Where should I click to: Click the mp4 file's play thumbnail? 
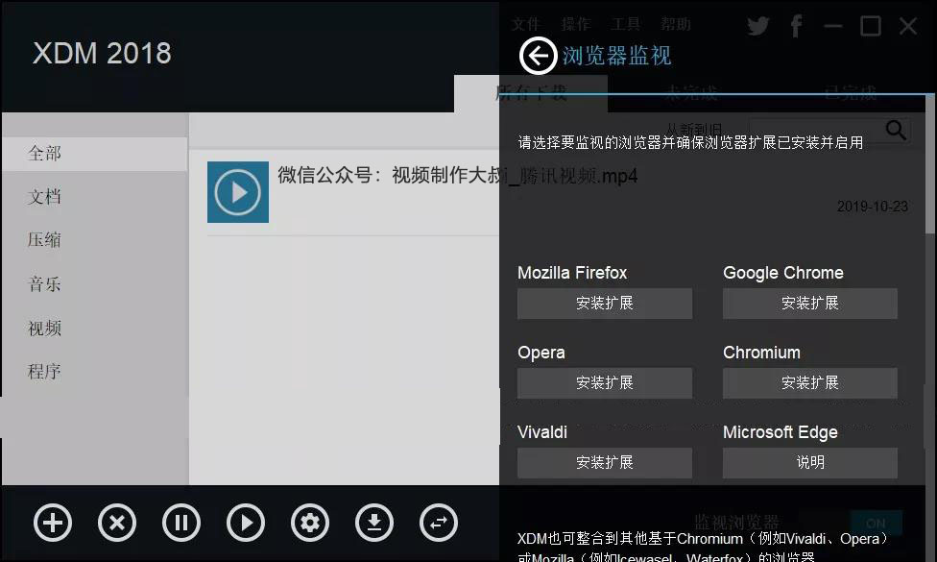coord(238,192)
